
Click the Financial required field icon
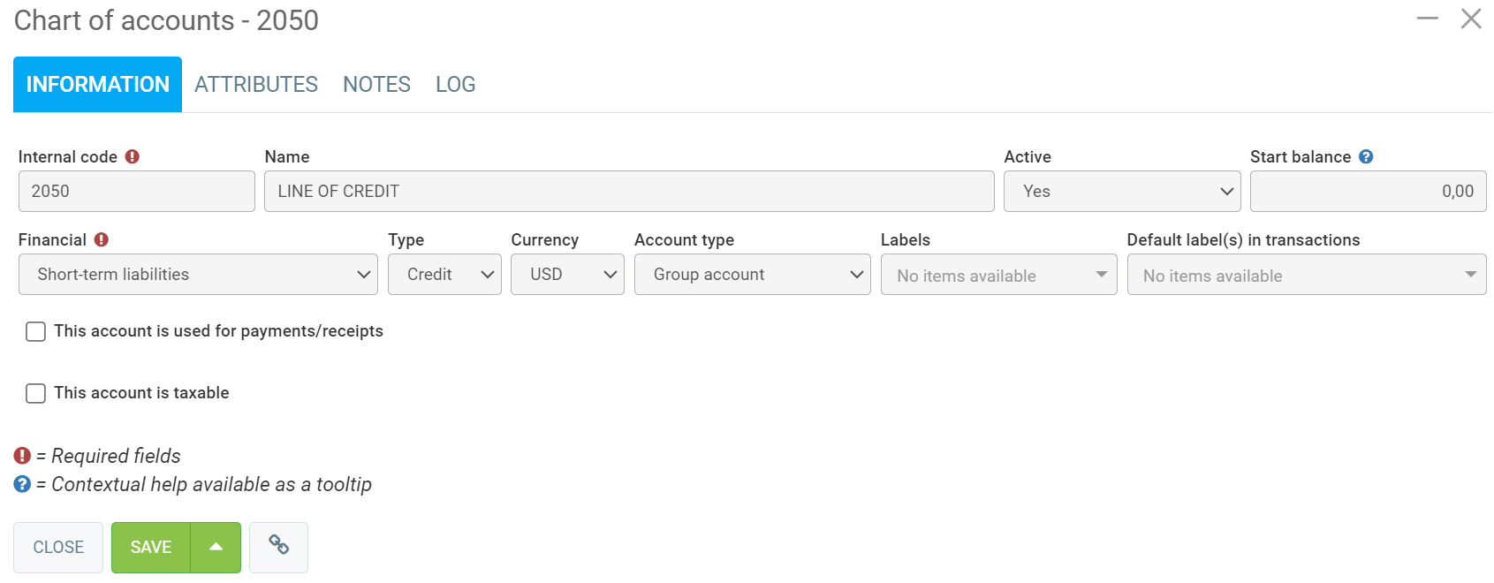coord(102,239)
